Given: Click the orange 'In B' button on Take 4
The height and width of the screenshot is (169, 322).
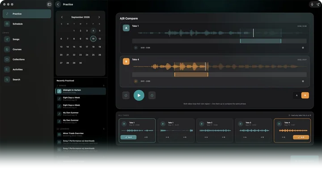Looking at the screenshot, I should 301,137.
